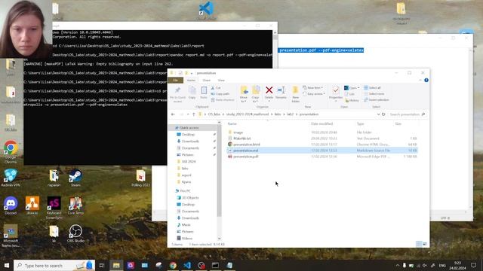Click Pin to Quick access in Explorer ribbon
483x271 pixels.
pyautogui.click(x=177, y=94)
